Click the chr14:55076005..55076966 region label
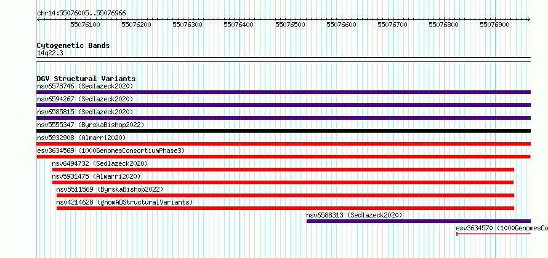 tap(81, 13)
